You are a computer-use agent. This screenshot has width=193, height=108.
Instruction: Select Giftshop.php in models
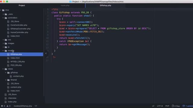[x=16, y=54]
